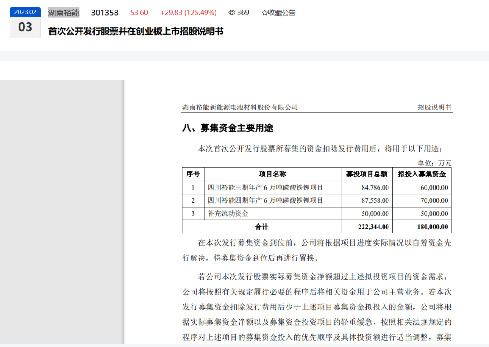Click the price change +29.83 (125.49%)
The height and width of the screenshot is (347, 489).
(188, 13)
